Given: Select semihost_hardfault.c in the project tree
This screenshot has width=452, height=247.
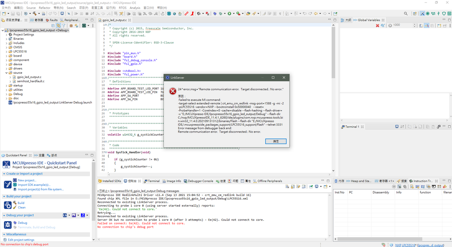Looking at the screenshot, I should (x=31, y=81).
